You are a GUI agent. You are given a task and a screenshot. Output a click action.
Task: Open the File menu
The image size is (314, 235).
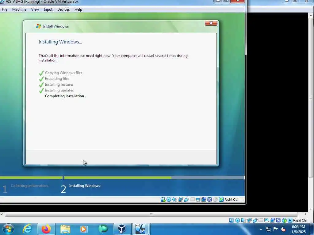4,9
